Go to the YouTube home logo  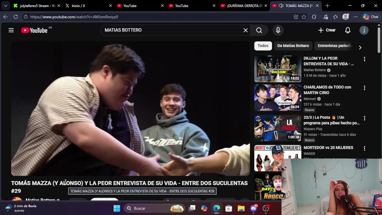coord(34,30)
